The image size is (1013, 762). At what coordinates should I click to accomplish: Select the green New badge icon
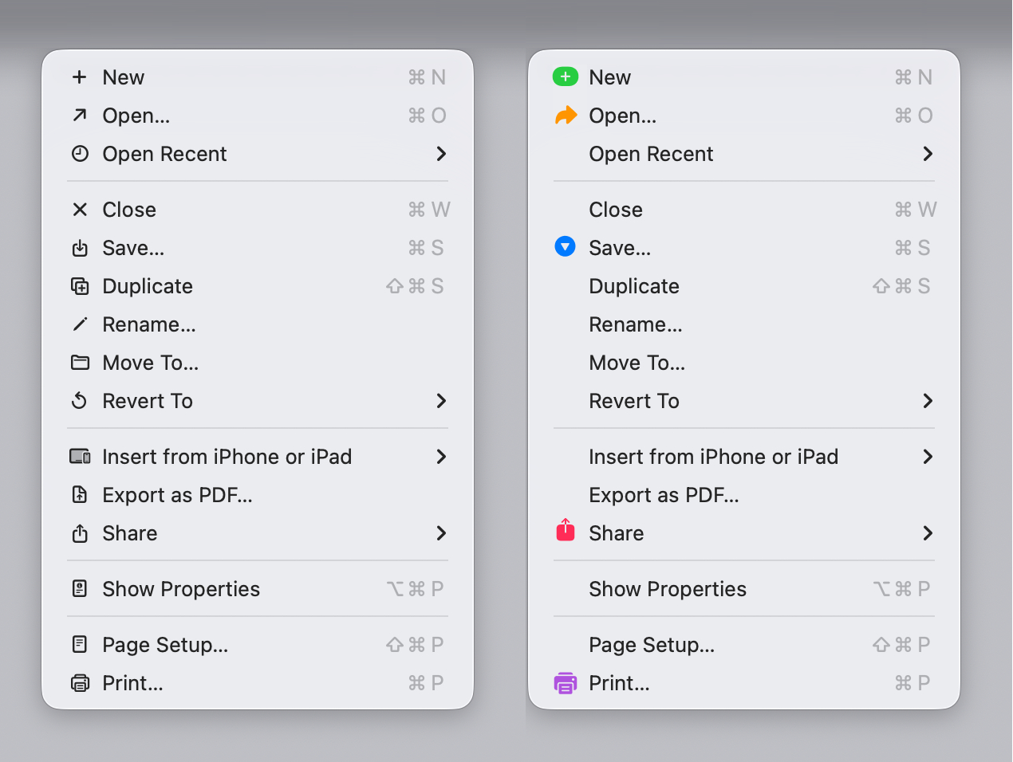(566, 77)
